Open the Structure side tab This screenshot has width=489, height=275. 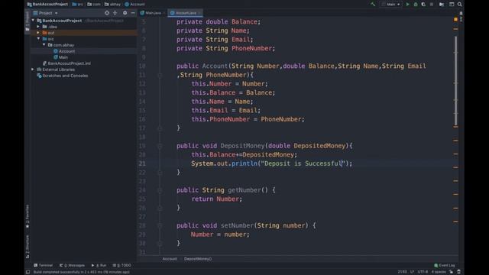[28, 246]
